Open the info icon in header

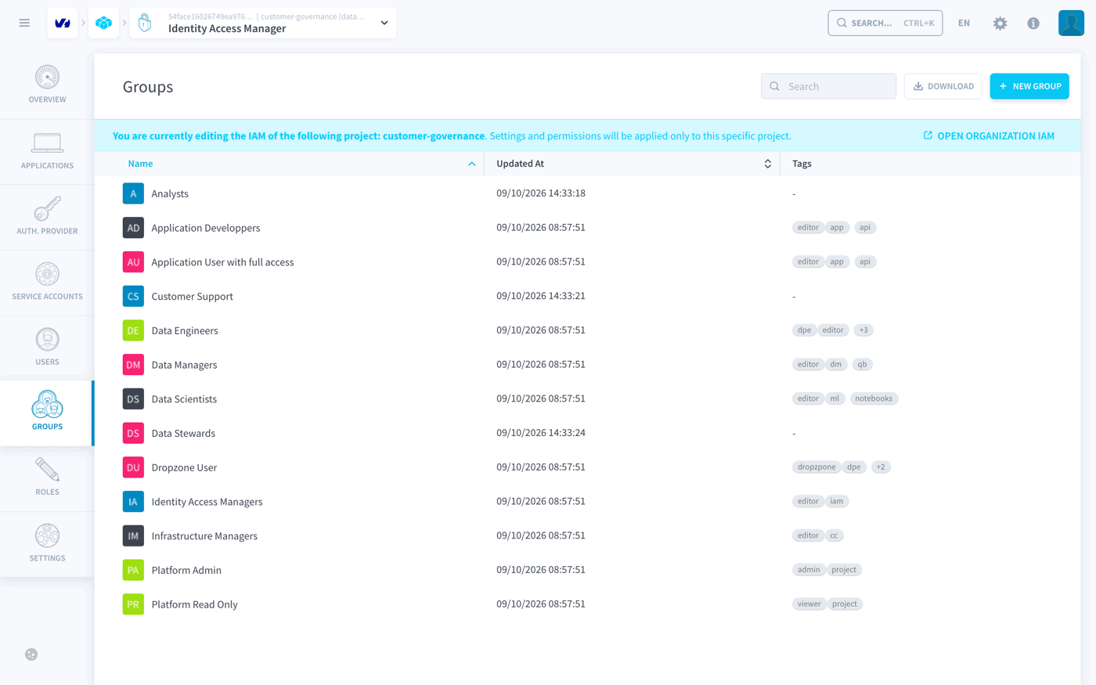[1033, 23]
